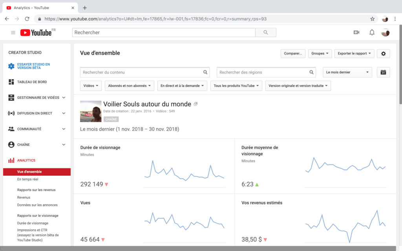Expand Chaîne section chevron

pos(64,144)
